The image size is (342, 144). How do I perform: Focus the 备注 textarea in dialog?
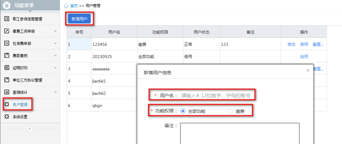pos(240,133)
